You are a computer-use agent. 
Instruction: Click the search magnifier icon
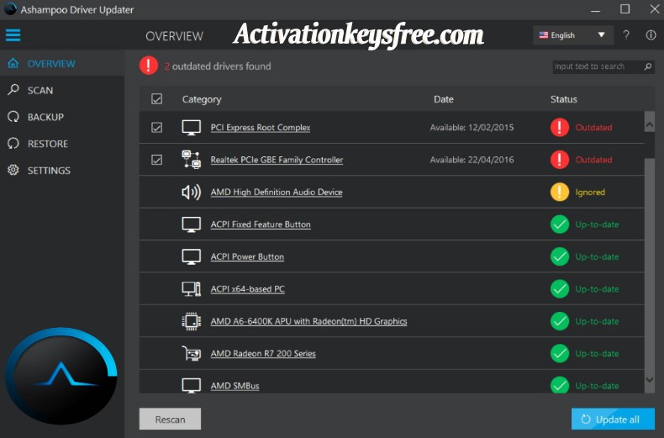pyautogui.click(x=648, y=66)
